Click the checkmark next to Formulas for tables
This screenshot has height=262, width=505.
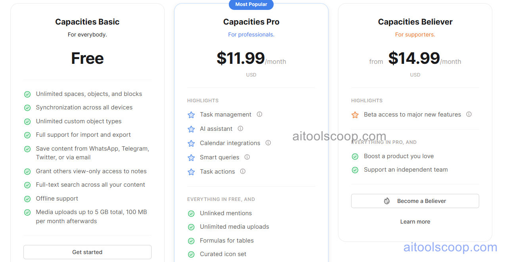point(191,241)
